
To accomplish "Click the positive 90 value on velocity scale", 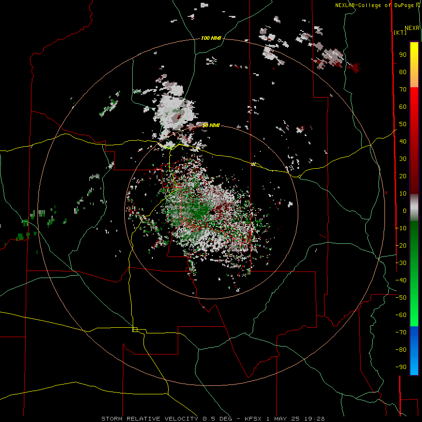I will pyautogui.click(x=403, y=55).
